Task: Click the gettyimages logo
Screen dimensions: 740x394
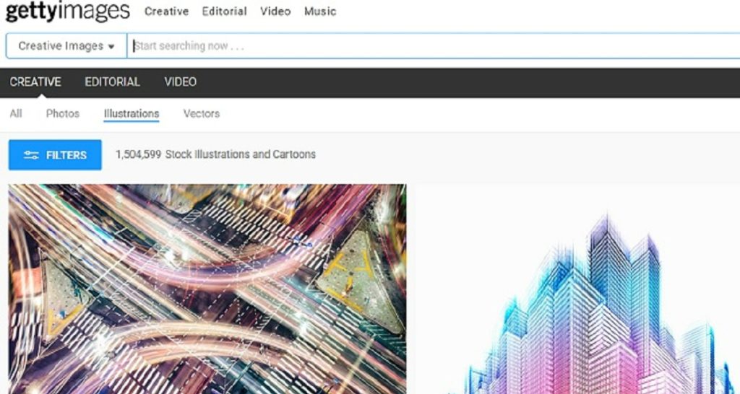Action: click(x=67, y=12)
